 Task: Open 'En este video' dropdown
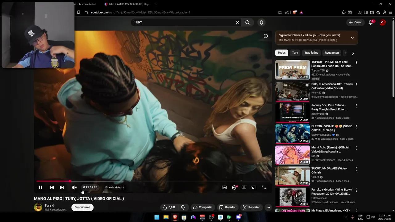tap(114, 187)
